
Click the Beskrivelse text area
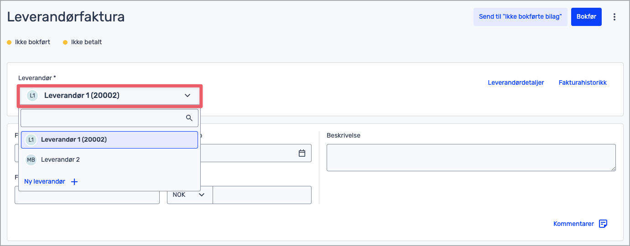pos(471,157)
